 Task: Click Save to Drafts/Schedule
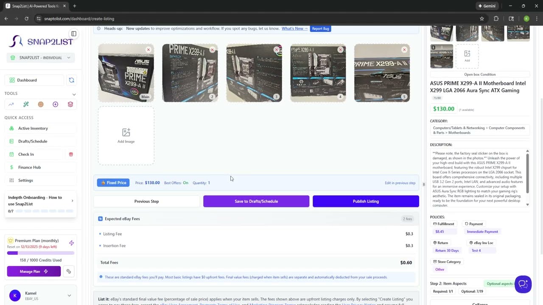click(x=256, y=201)
